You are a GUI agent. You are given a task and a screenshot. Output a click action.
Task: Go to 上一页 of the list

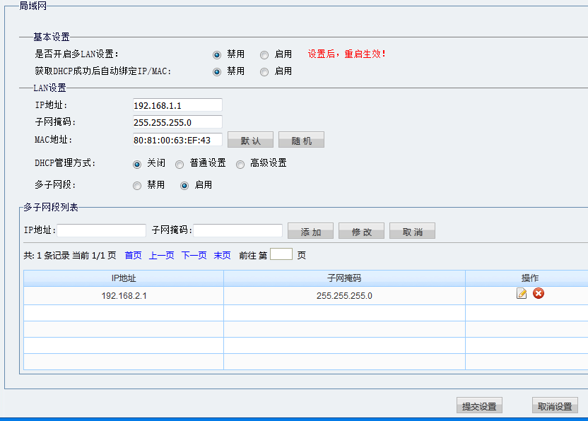(162, 256)
